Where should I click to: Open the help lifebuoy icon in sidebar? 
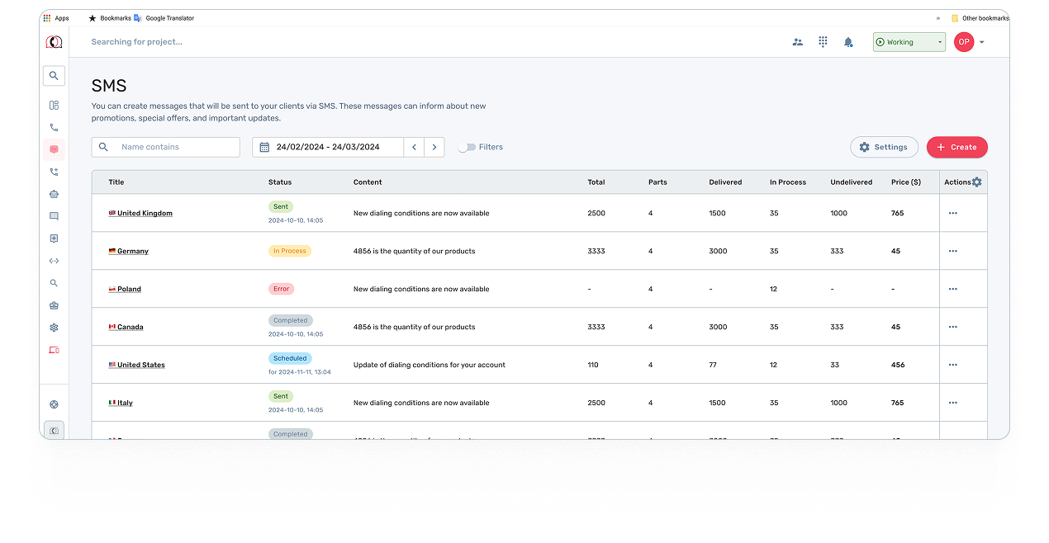coord(54,404)
